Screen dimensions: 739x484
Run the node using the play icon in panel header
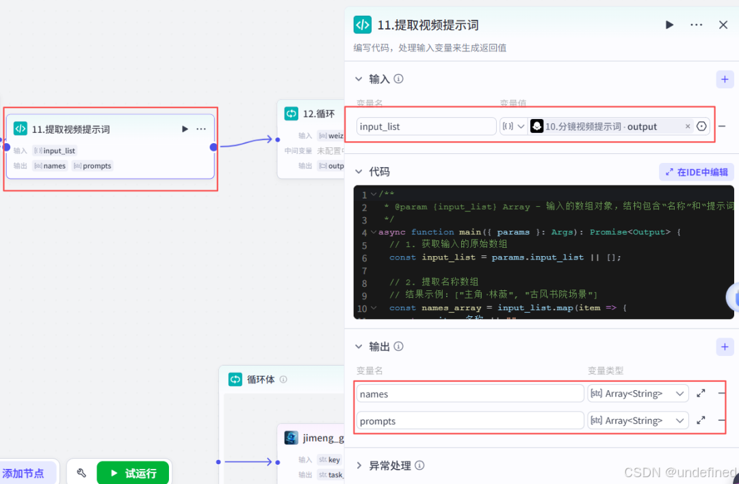pos(669,25)
